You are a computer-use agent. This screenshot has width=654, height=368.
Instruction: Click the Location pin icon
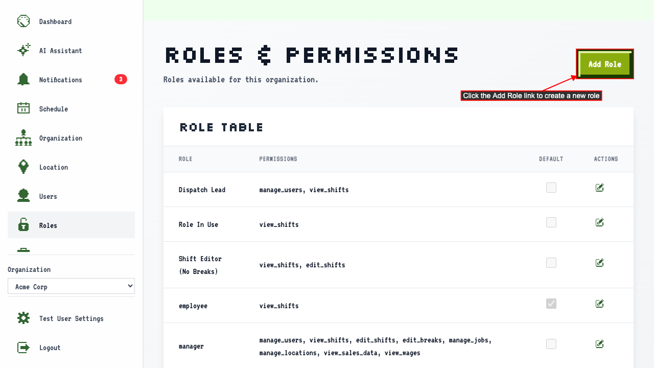[24, 167]
